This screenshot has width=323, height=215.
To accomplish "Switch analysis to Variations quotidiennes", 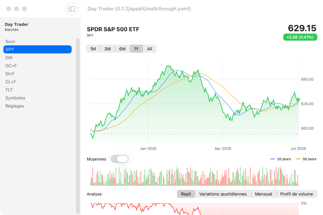I will (x=223, y=194).
